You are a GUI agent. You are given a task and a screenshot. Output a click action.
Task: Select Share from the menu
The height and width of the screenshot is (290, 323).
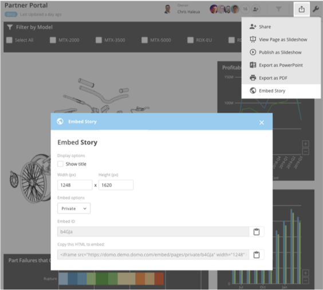pyautogui.click(x=281, y=27)
